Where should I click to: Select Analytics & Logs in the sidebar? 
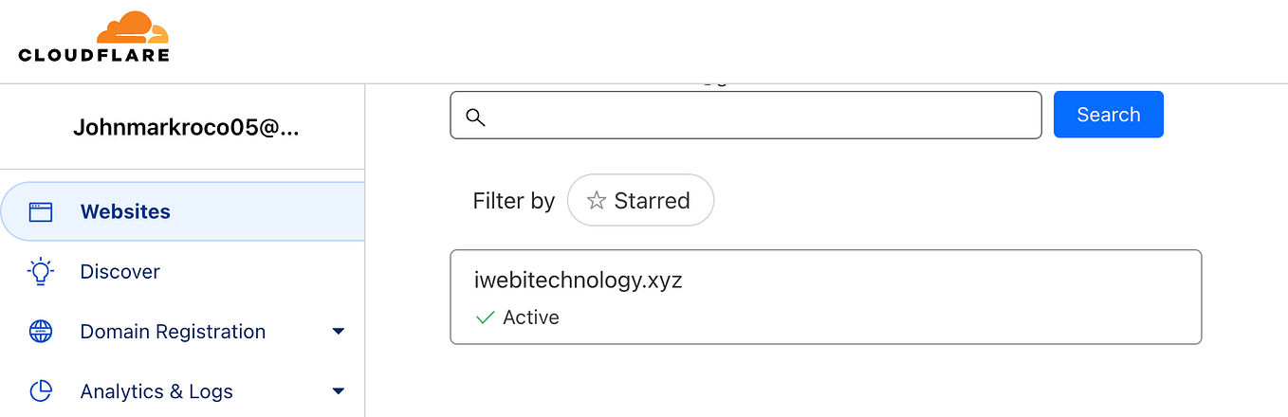click(x=156, y=391)
